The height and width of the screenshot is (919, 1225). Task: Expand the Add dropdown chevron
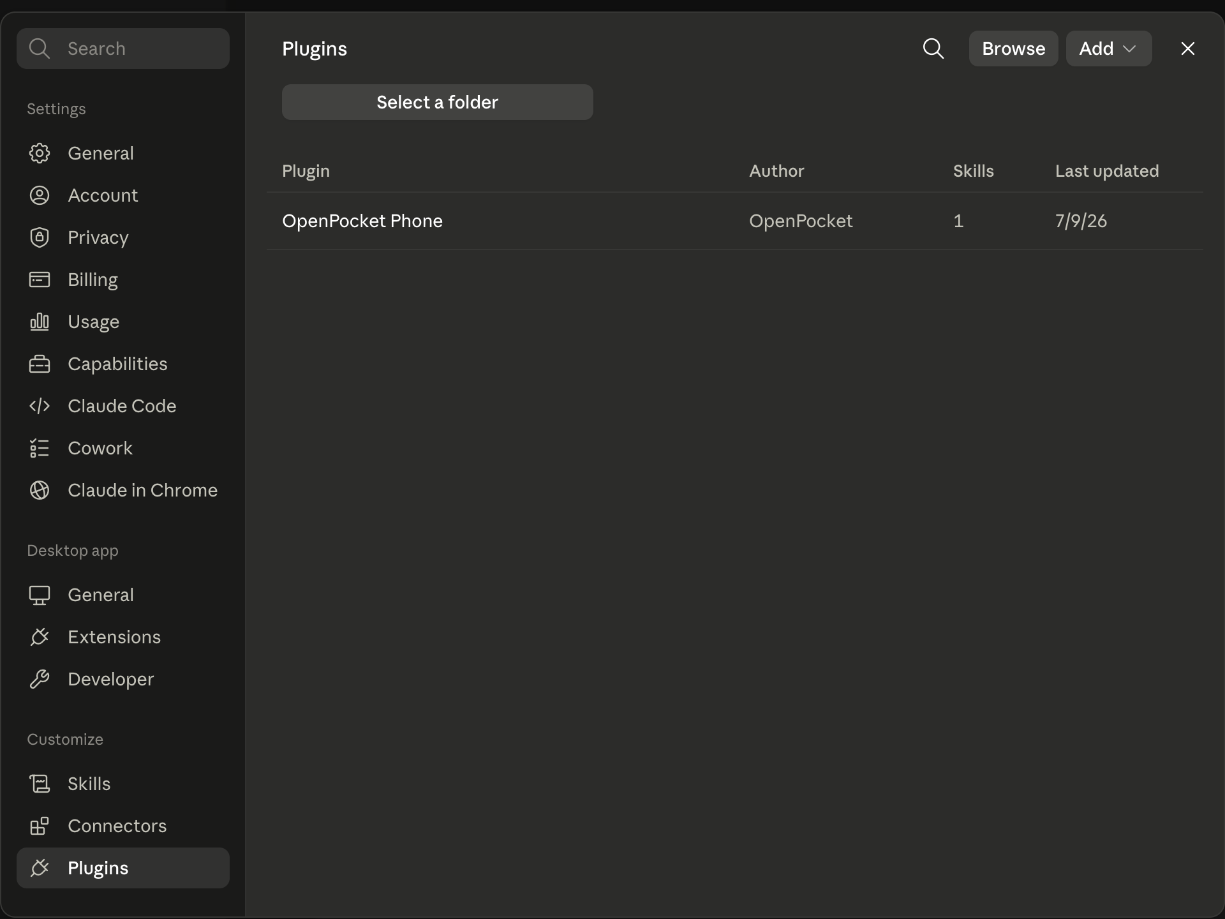(1129, 49)
